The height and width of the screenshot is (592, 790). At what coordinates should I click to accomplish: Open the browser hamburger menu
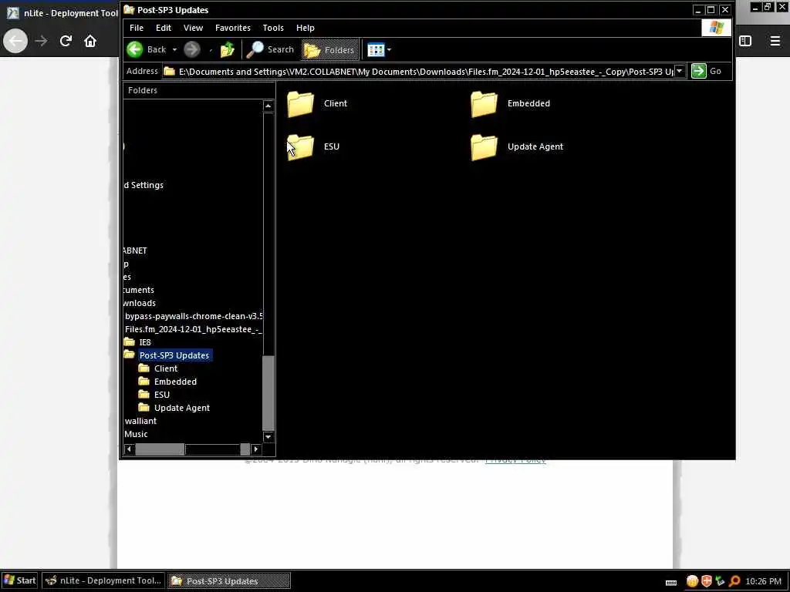point(775,41)
